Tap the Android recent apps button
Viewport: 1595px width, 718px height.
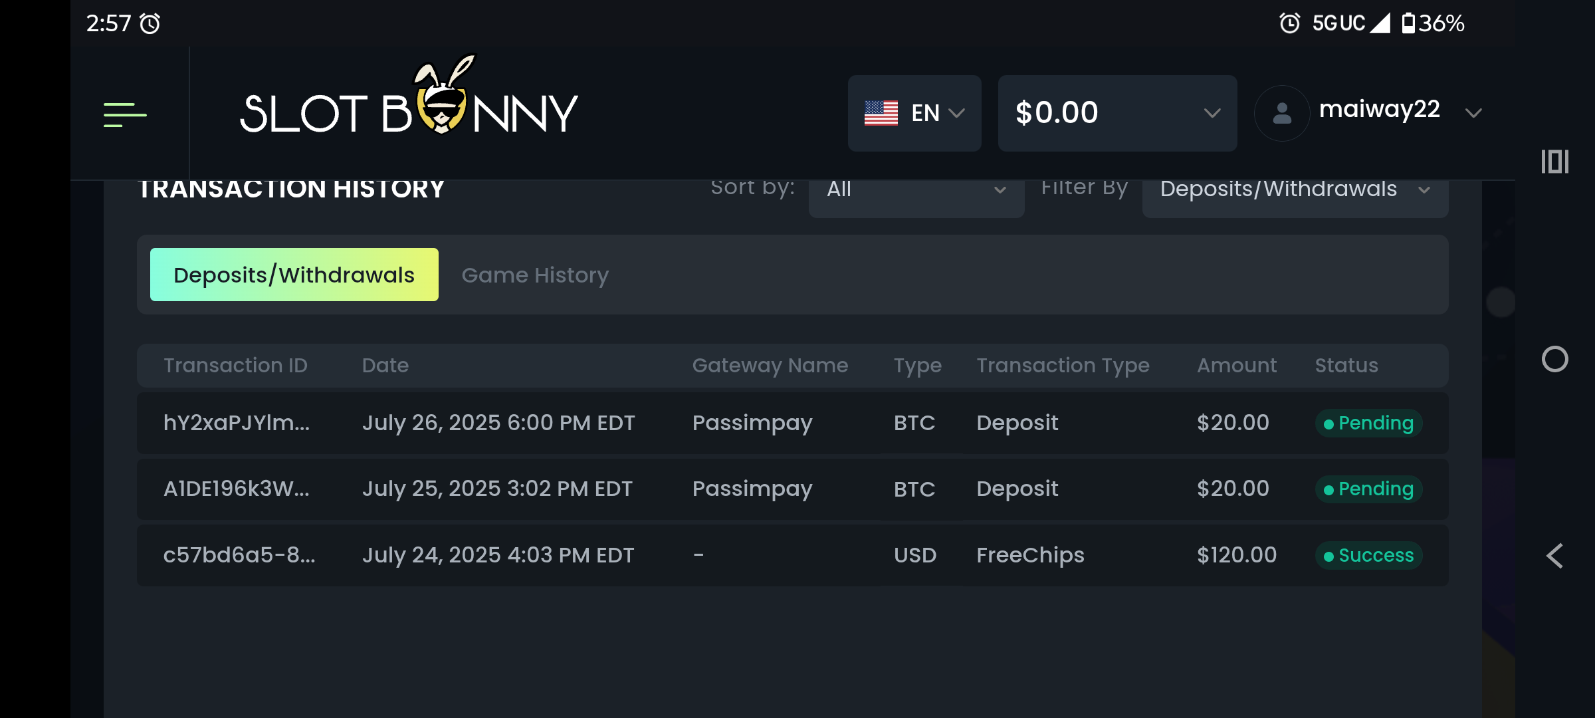pos(1554,162)
